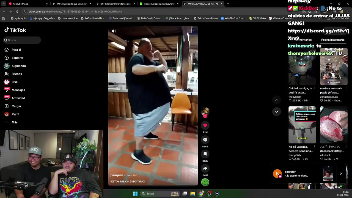This screenshot has height=198, width=352.
Task: Open options for nikuhack video card
Action: point(346,147)
